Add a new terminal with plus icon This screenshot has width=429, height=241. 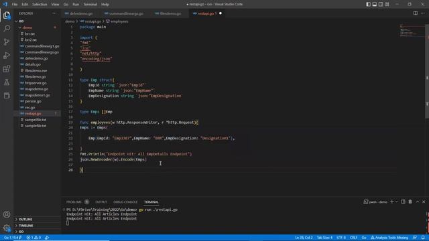(391, 202)
